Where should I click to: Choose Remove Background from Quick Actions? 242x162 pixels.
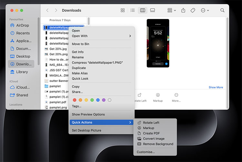click(158, 144)
